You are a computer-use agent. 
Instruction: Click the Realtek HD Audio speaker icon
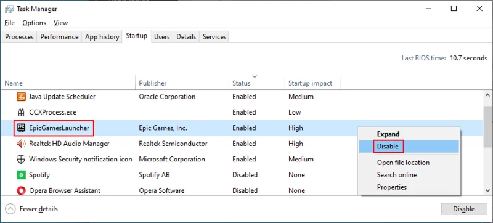[21, 144]
